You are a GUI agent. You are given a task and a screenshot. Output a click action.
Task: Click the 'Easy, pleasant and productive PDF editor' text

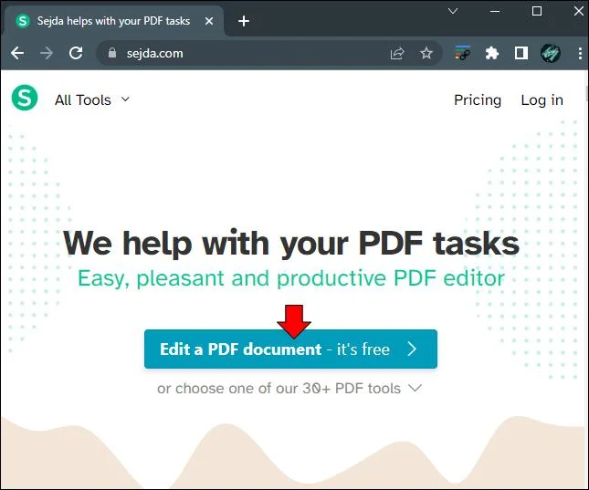pyautogui.click(x=291, y=278)
